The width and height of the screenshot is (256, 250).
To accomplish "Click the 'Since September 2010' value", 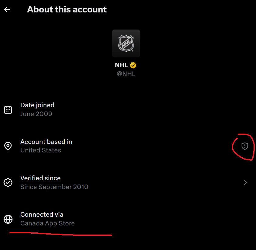I will click(x=54, y=187).
